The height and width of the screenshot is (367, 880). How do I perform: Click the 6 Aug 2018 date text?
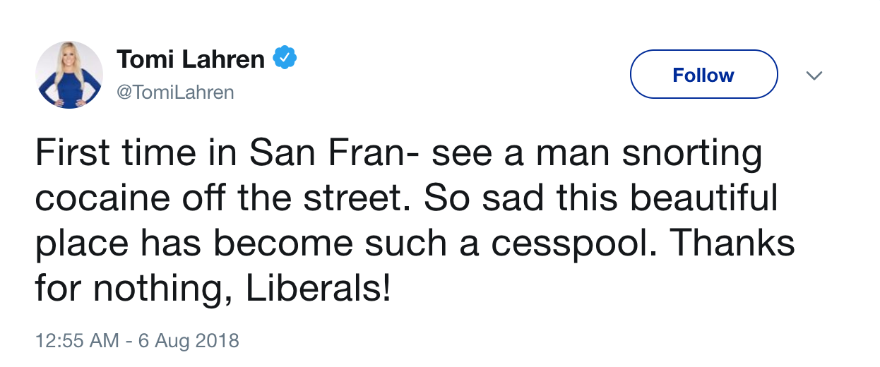click(x=188, y=342)
